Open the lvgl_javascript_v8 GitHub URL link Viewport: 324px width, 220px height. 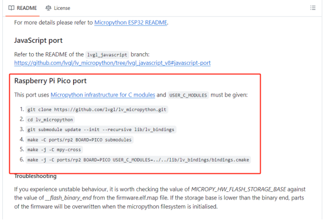pos(112,63)
